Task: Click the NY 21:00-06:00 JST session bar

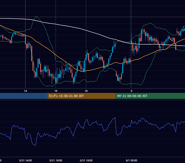Action: coord(150,96)
